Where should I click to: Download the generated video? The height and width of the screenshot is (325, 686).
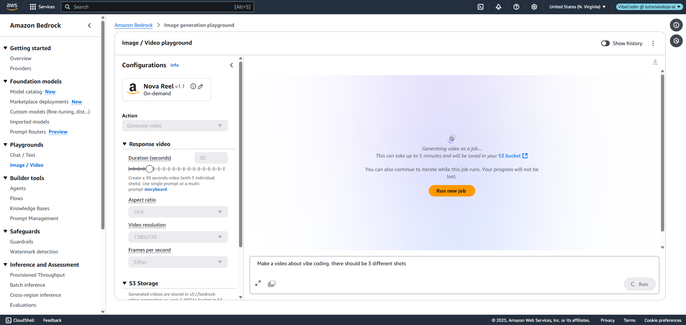click(x=655, y=62)
